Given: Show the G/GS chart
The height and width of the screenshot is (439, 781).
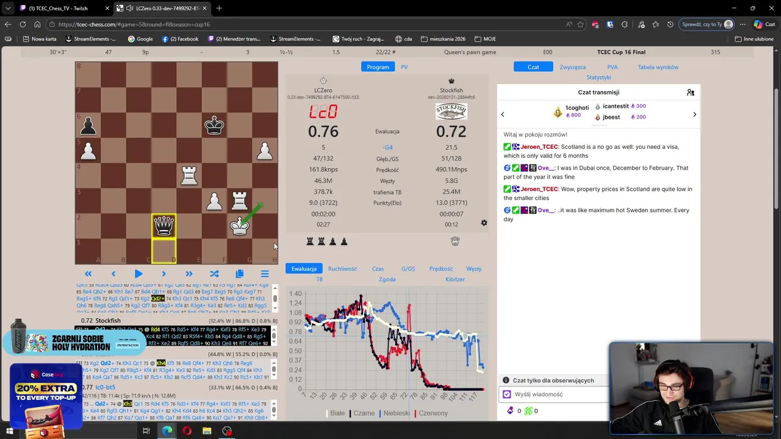Looking at the screenshot, I should click(x=408, y=268).
